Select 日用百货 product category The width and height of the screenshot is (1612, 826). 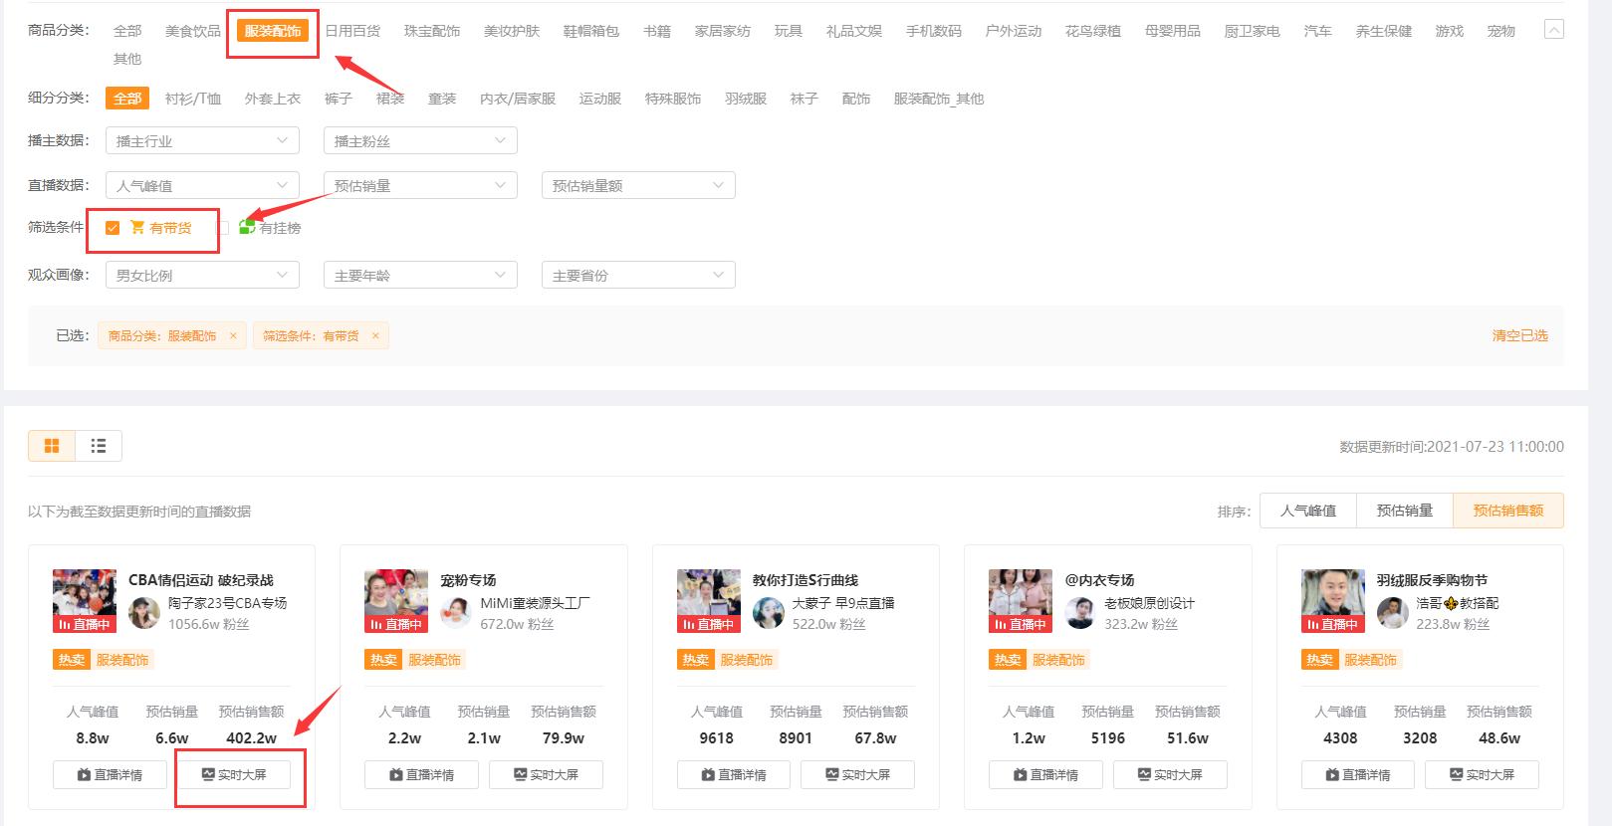(x=352, y=31)
